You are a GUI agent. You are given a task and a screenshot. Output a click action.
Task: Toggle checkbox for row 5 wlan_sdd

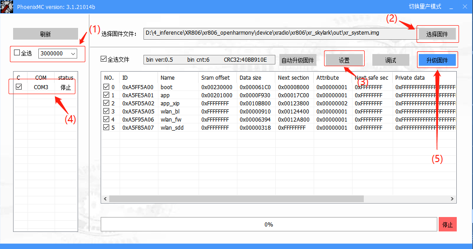pos(106,127)
